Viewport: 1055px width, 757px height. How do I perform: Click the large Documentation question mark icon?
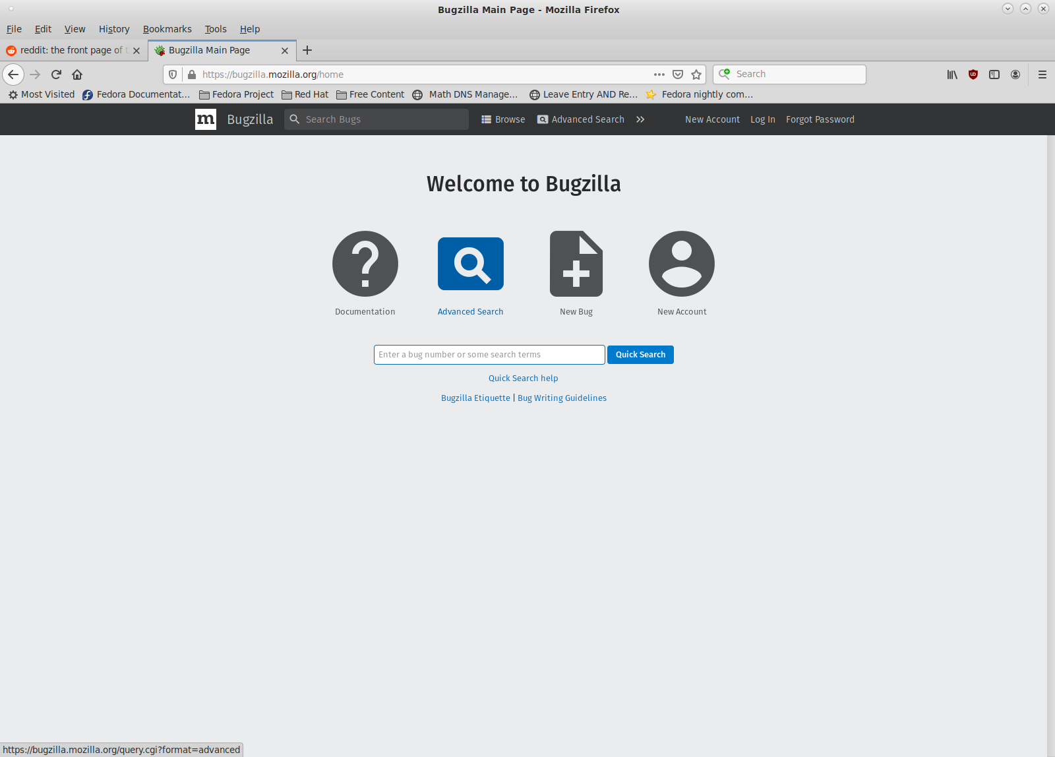(365, 264)
